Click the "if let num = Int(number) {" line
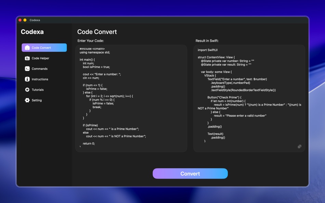Viewport: 325px width, 203px height. coord(228,101)
